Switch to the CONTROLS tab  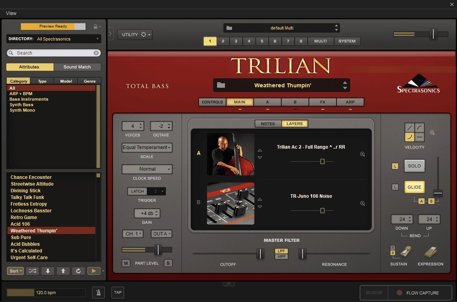[x=212, y=102]
